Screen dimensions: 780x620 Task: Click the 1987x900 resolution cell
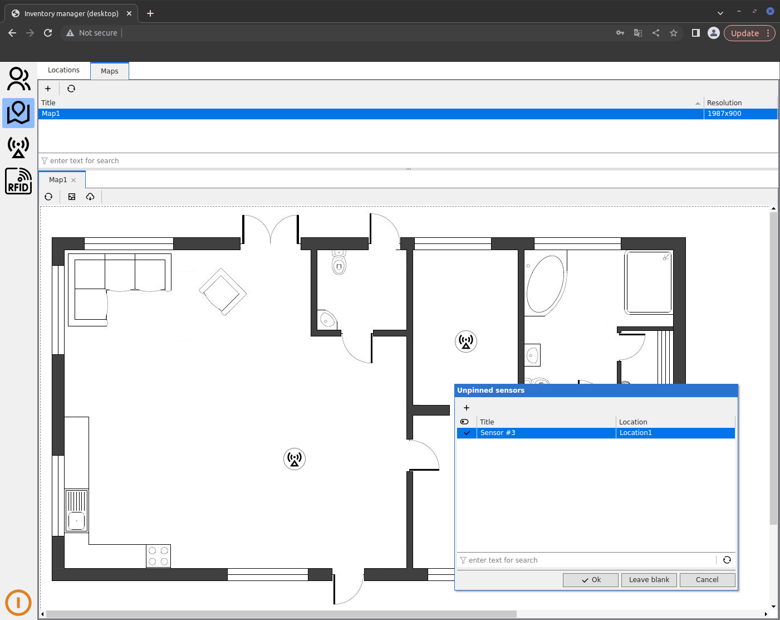click(740, 114)
